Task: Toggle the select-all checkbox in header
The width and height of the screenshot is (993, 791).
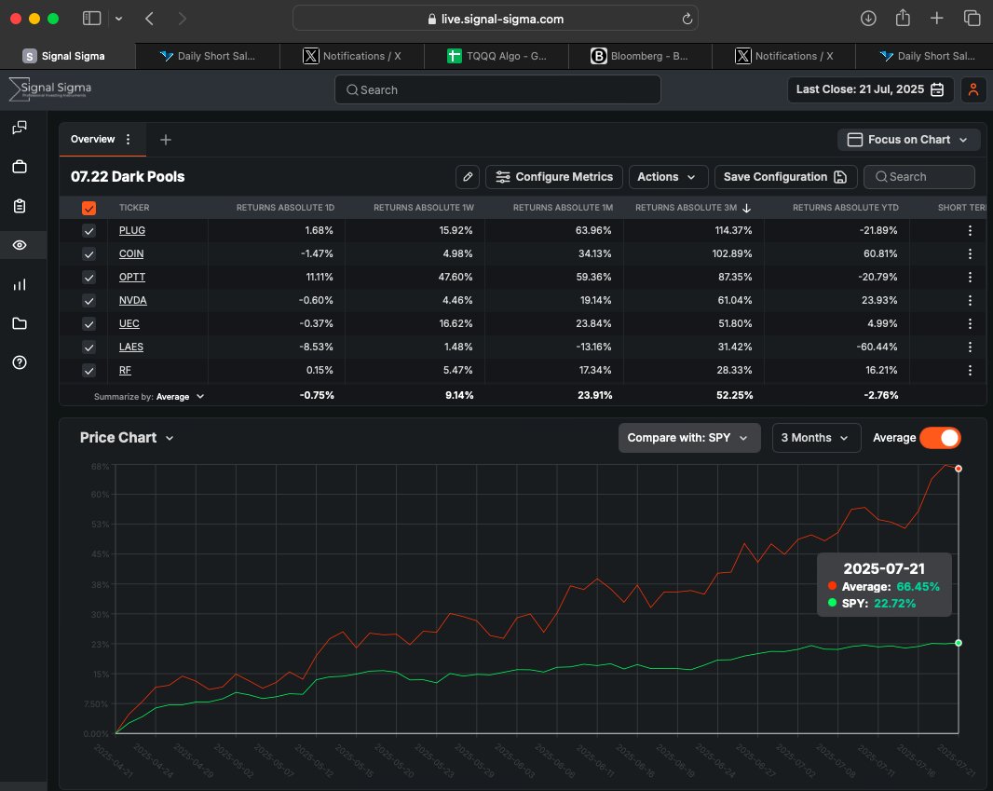Action: click(x=88, y=208)
